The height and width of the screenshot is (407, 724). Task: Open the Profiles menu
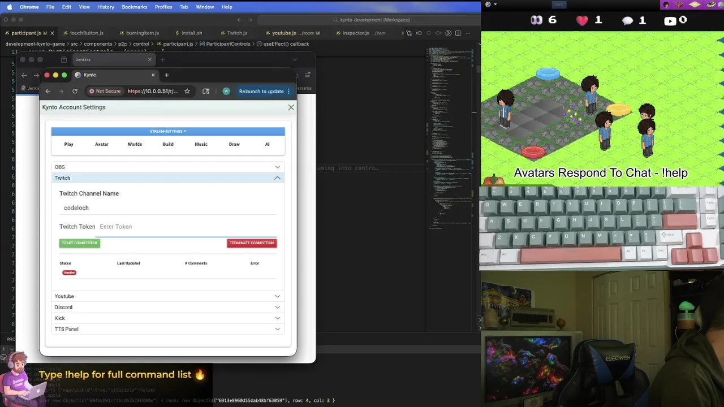click(163, 7)
